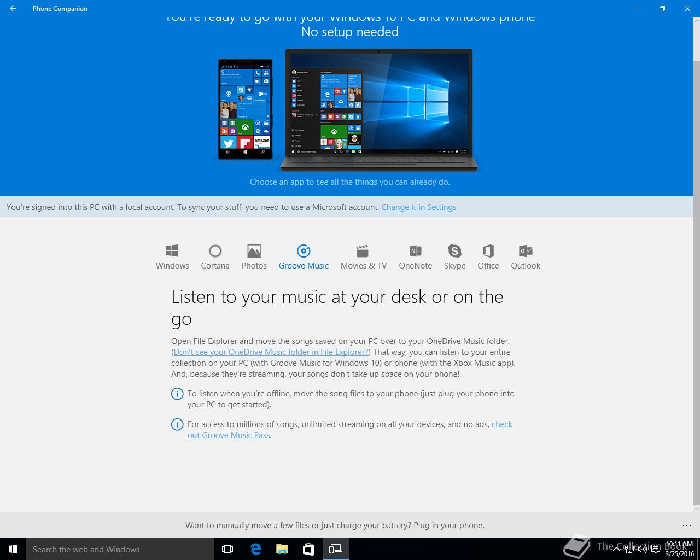Select the Skype icon
700x560 pixels.
coord(454,251)
